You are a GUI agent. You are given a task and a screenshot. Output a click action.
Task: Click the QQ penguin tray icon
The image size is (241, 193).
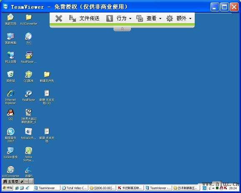[x=221, y=188]
